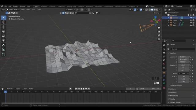
Task: Open the Render properties tab
Action: [x=164, y=50]
